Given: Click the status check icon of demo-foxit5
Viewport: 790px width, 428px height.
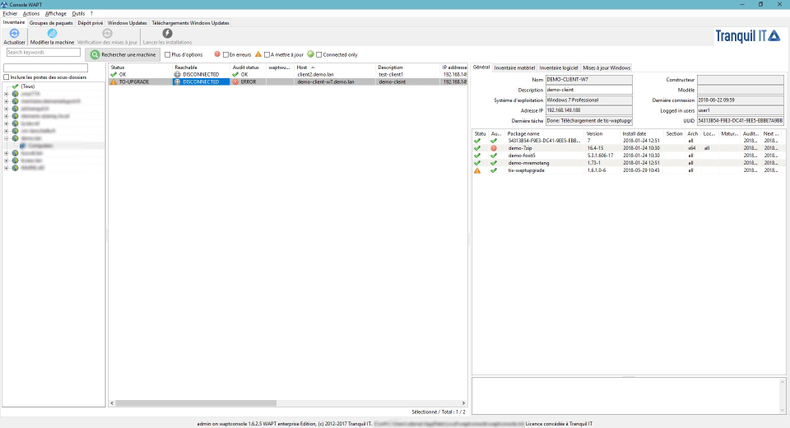Looking at the screenshot, I should pos(477,156).
